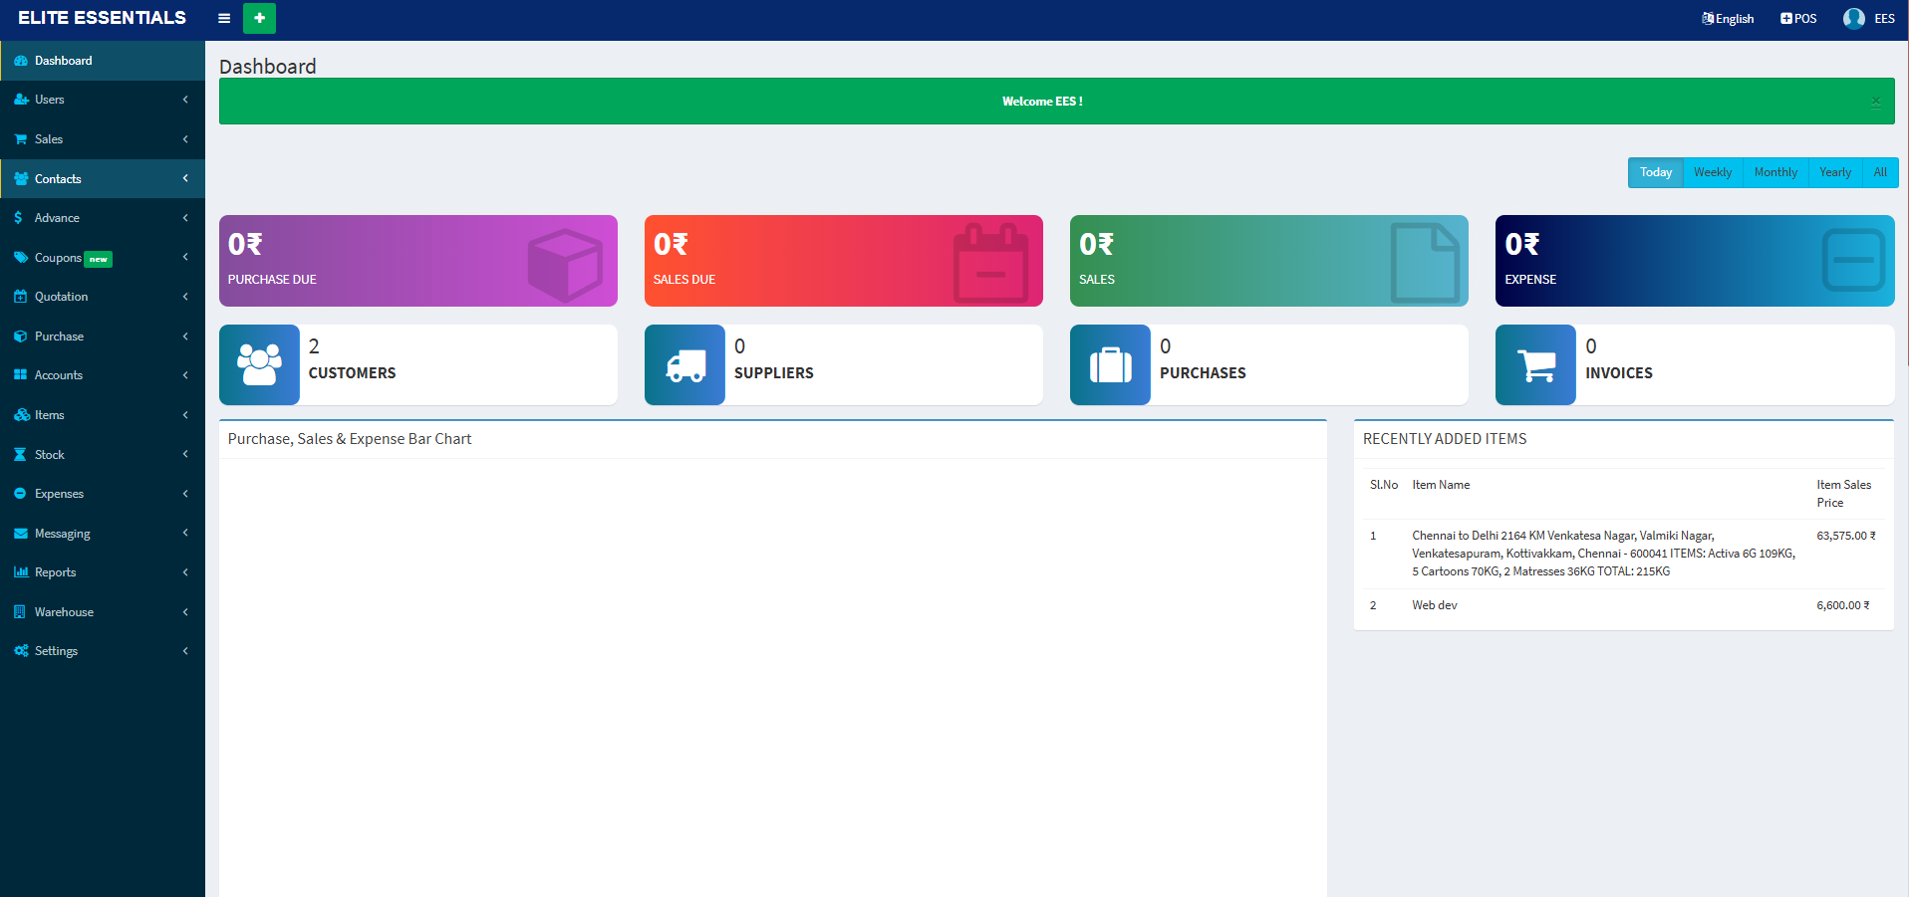Click the Item Name column header
The image size is (1909, 897).
point(1441,485)
